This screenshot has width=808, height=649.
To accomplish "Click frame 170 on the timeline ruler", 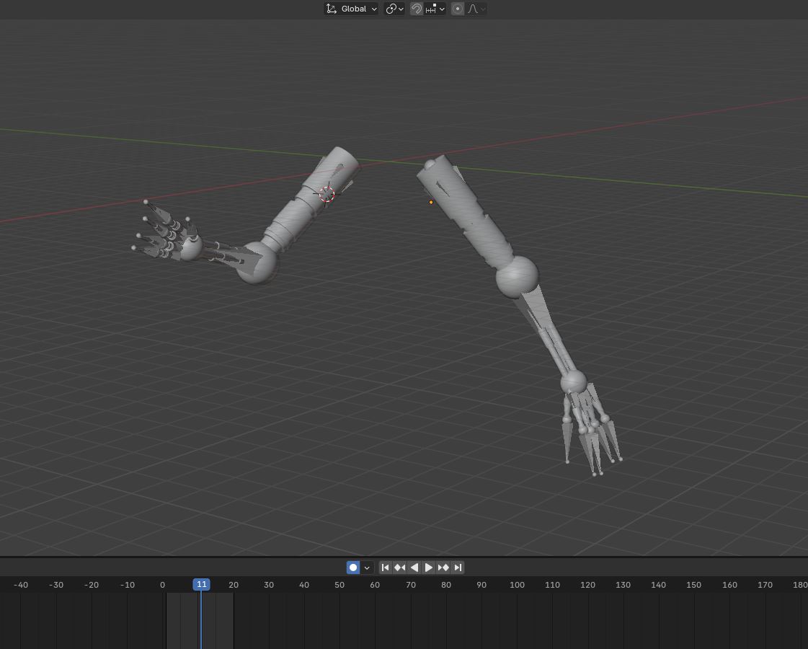I will click(765, 585).
